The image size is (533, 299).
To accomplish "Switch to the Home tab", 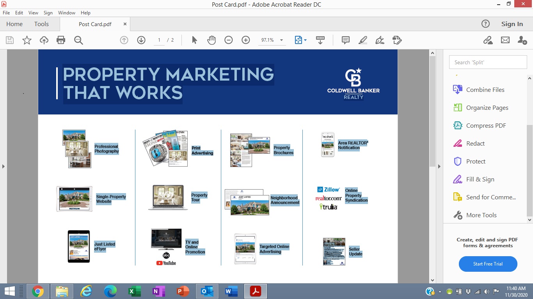I will [x=14, y=24].
